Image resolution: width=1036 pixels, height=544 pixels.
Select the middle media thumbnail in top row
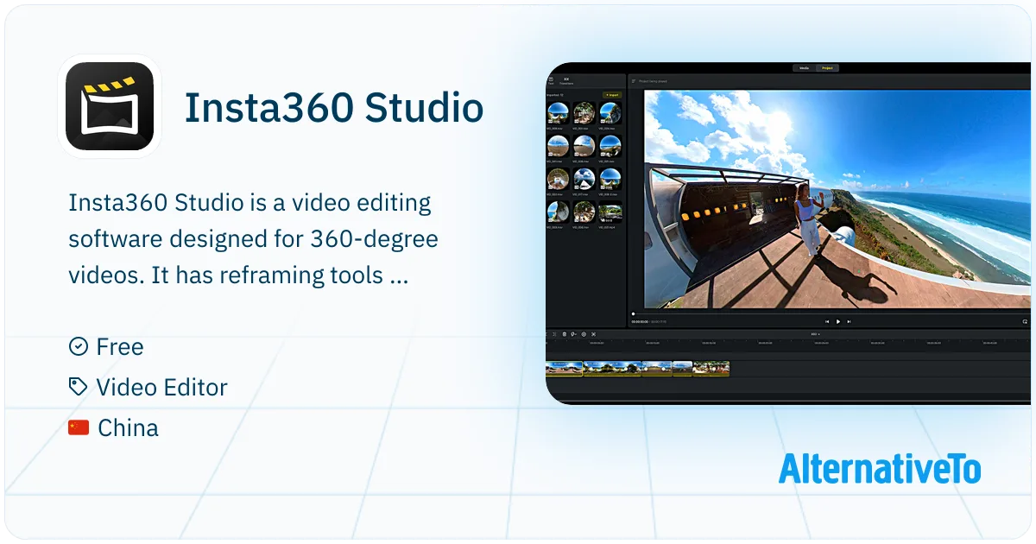point(584,112)
